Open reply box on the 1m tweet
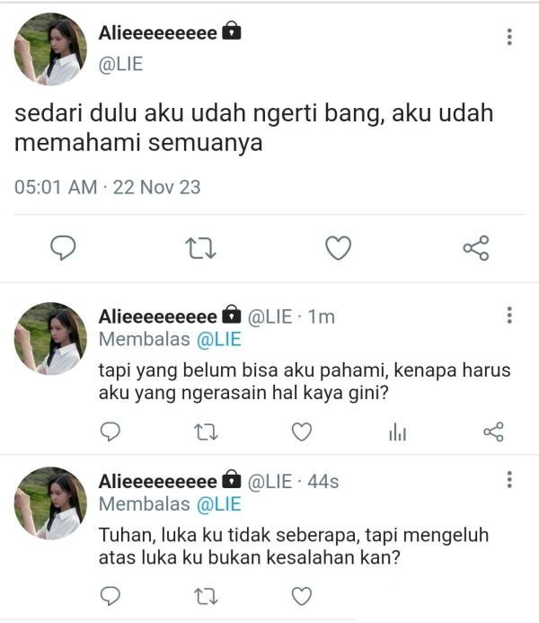The height and width of the screenshot is (623, 539). pos(110,432)
